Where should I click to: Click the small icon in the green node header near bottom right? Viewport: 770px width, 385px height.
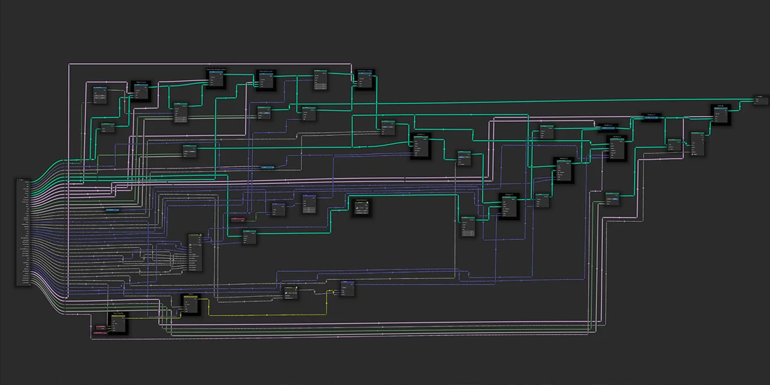[x=607, y=193]
